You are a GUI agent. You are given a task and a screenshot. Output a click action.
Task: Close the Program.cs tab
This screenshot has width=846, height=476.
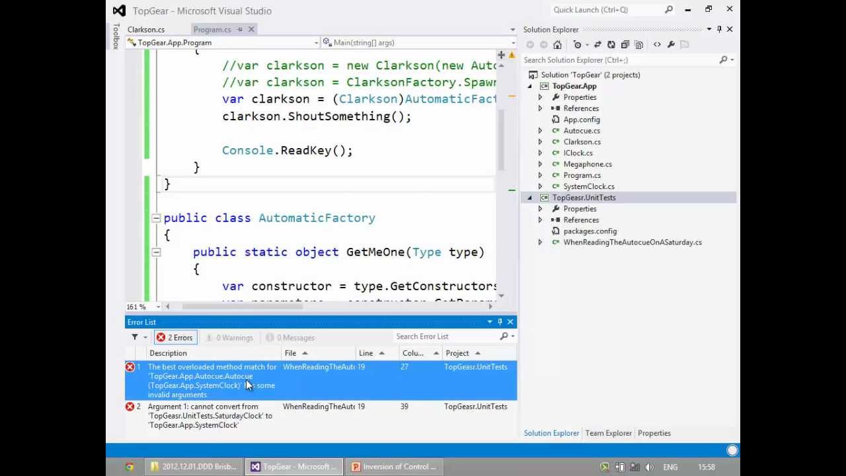click(251, 29)
